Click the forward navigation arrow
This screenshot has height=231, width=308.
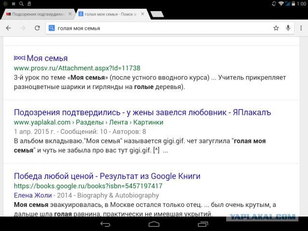point(23,28)
